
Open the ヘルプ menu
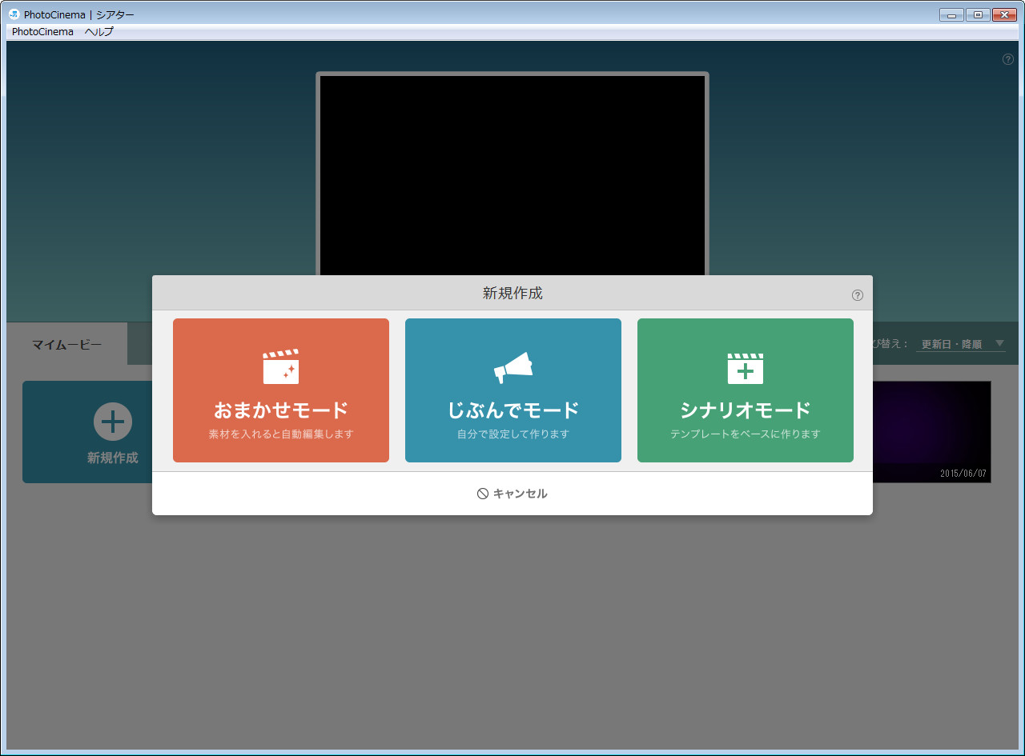[x=100, y=31]
